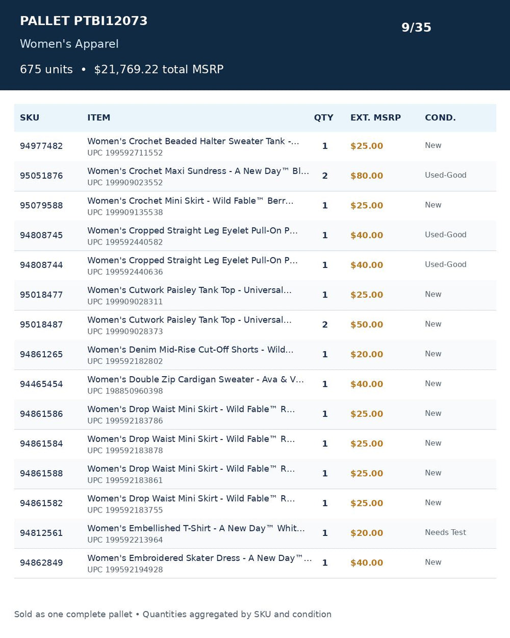The width and height of the screenshot is (510, 638).
Task: Click UPC 199592440636 text
Action: point(125,272)
